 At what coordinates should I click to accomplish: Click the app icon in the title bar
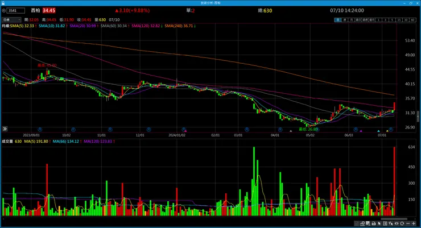pos(3,3)
